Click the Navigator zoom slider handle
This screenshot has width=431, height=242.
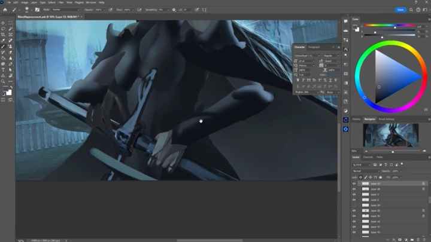[393, 151]
